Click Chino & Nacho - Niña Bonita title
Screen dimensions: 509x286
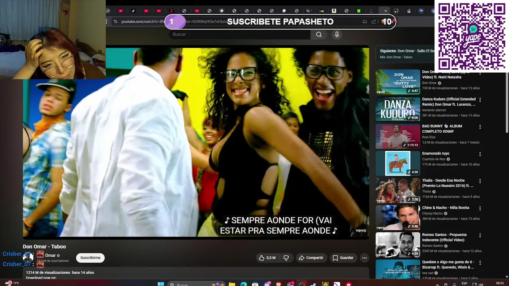click(445, 207)
